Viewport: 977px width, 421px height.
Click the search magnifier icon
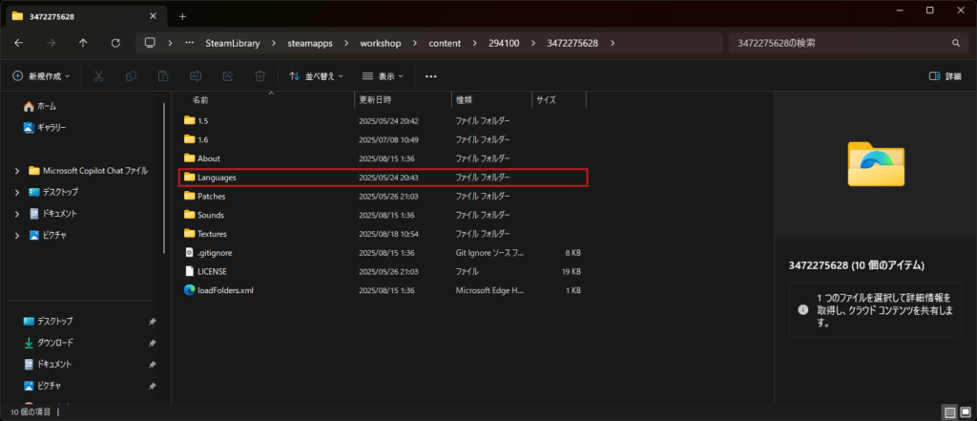956,43
